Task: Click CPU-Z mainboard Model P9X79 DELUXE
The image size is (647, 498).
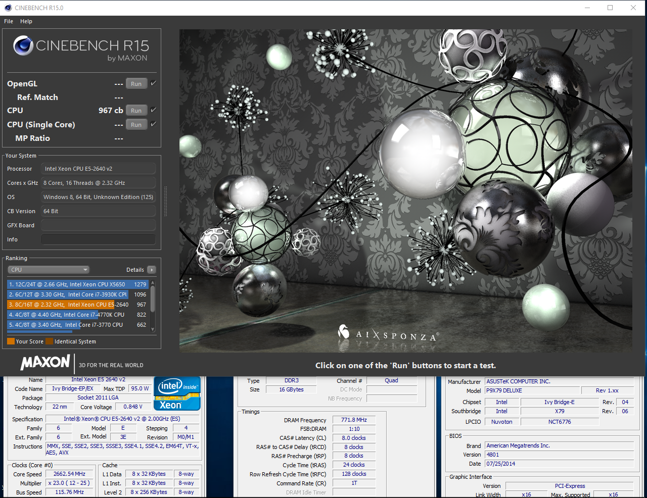Action: point(532,390)
